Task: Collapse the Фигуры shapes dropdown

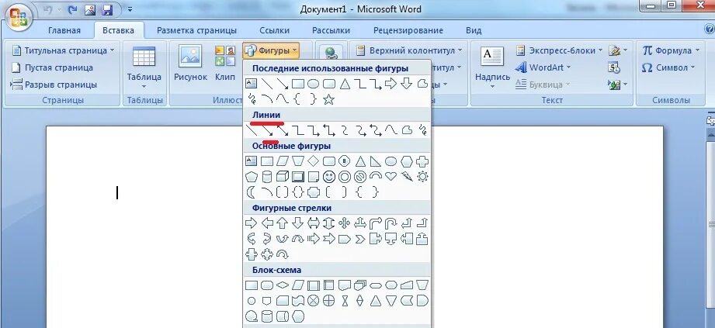Action: pyautogui.click(x=271, y=50)
